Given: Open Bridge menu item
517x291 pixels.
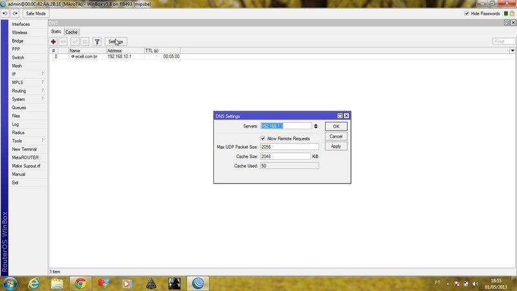Looking at the screenshot, I should (27, 41).
